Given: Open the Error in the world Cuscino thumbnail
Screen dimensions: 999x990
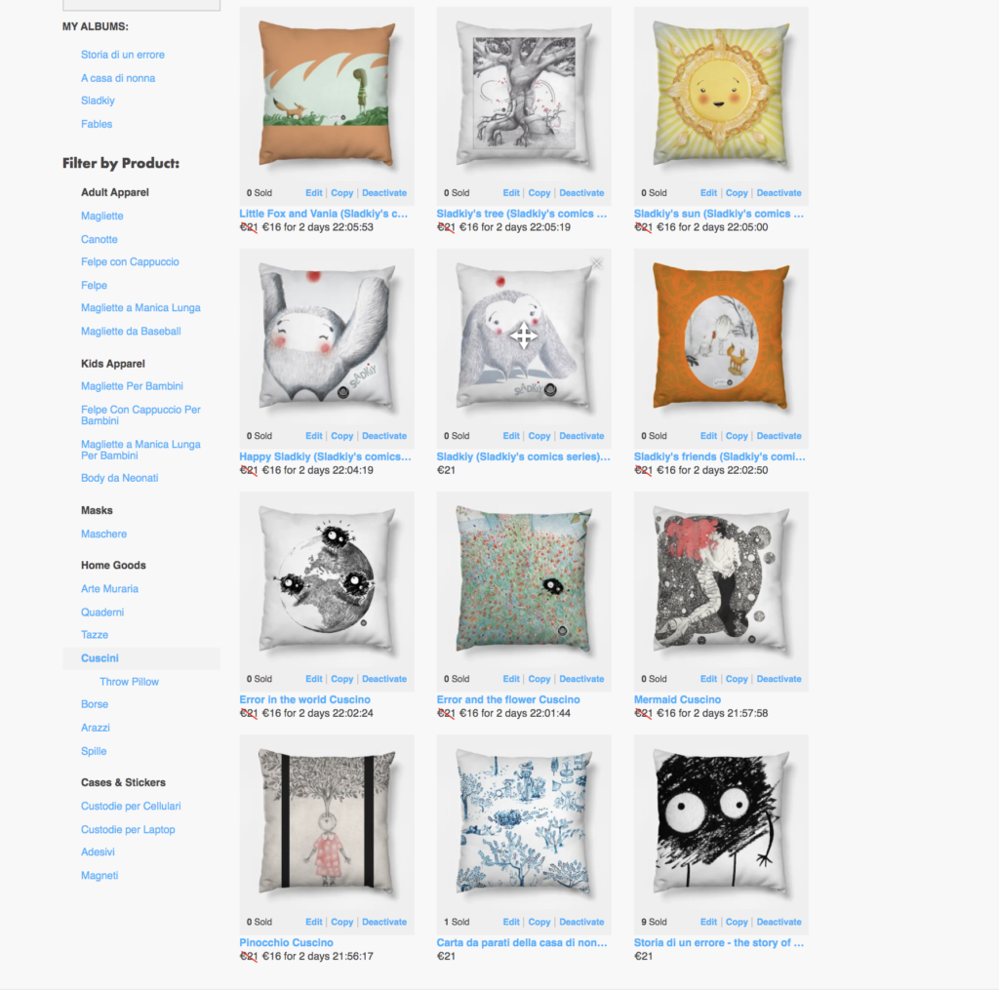Looking at the screenshot, I should [x=327, y=579].
